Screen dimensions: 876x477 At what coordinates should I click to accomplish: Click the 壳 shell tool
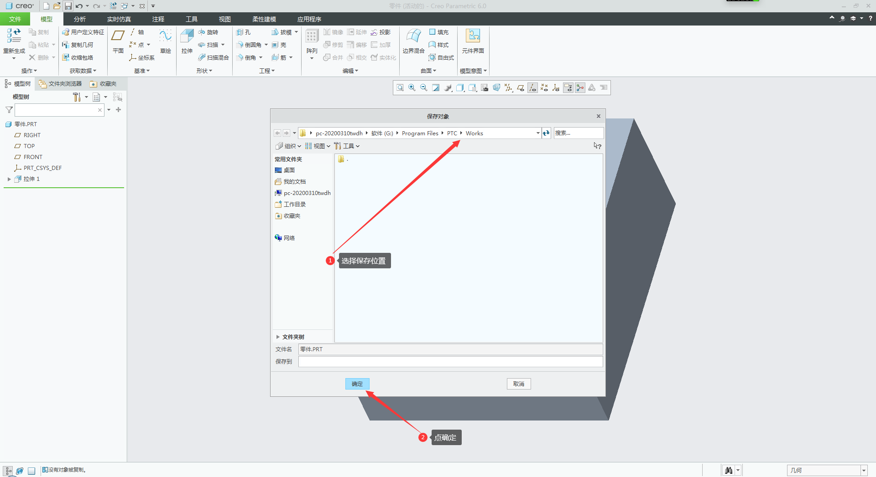tap(279, 45)
